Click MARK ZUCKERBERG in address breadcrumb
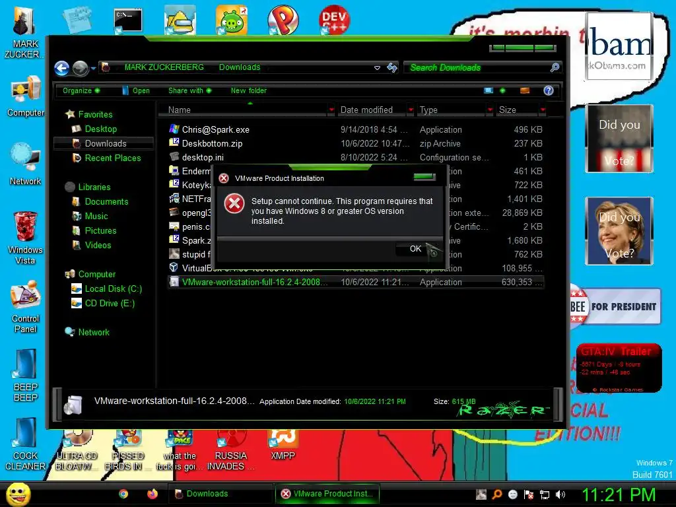The width and height of the screenshot is (676, 507). (164, 67)
